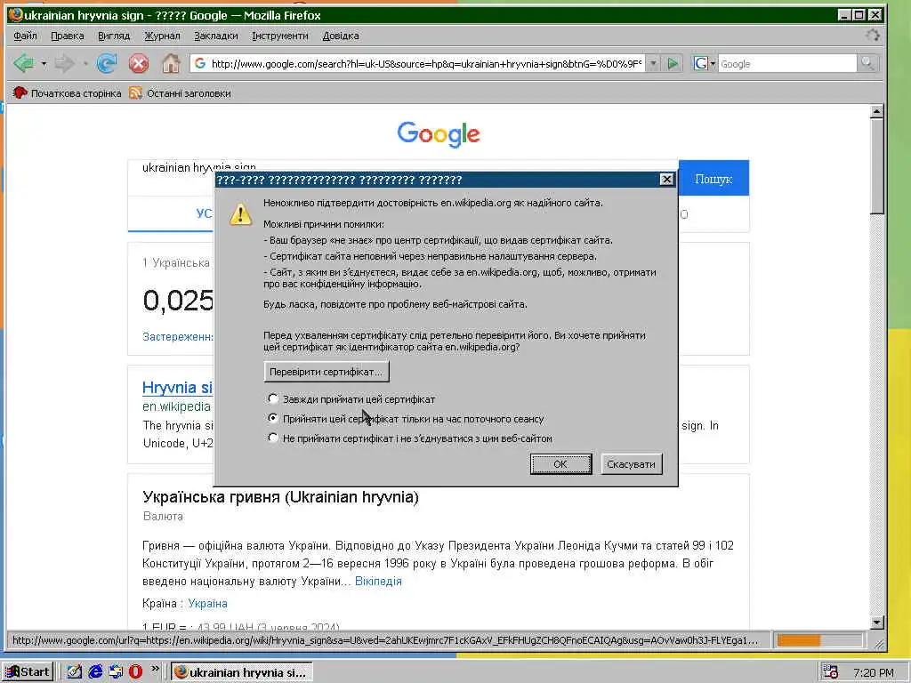Screen dimensions: 911x683
Task: Click the scrollbar up arrow
Action: 877,111
